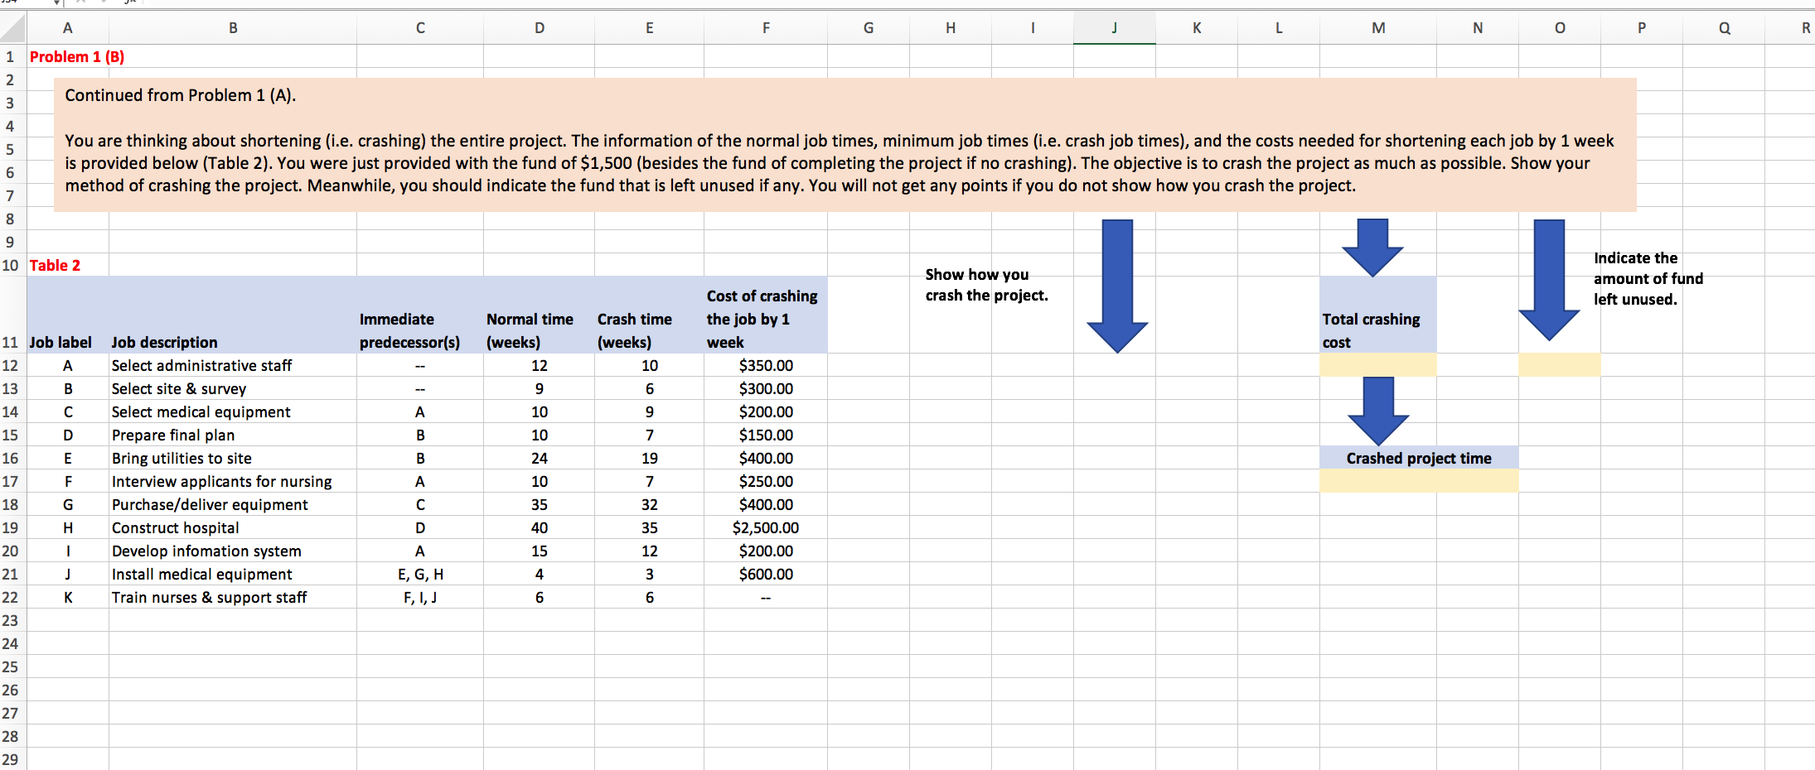This screenshot has height=770, width=1815.
Task: Click "Show how you crash the project." text
Action: [x=986, y=285]
